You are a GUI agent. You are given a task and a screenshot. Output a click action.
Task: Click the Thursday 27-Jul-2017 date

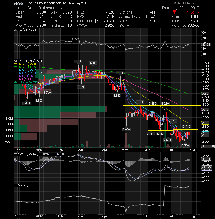pyautogui.click(x=180, y=8)
